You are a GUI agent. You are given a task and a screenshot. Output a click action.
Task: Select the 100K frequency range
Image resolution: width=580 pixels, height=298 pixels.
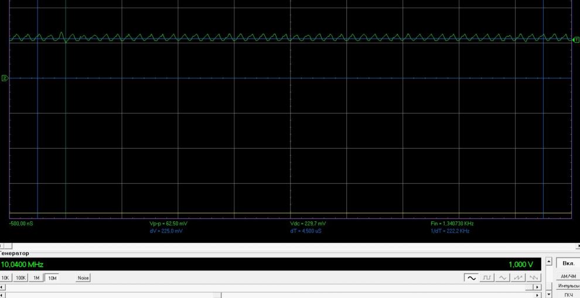pos(21,278)
